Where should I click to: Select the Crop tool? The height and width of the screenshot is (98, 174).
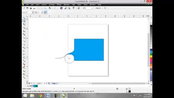(24, 24)
